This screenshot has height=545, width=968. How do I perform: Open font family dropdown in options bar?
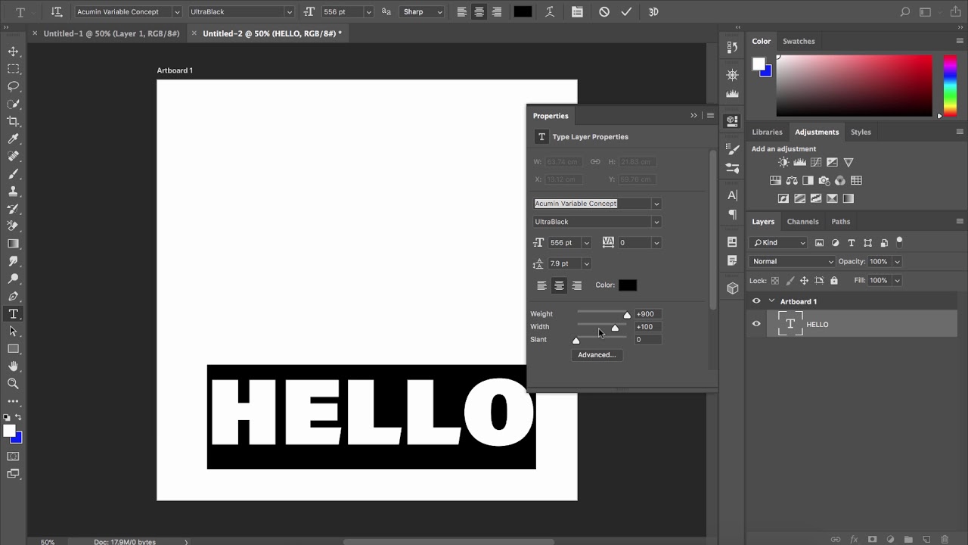point(177,12)
